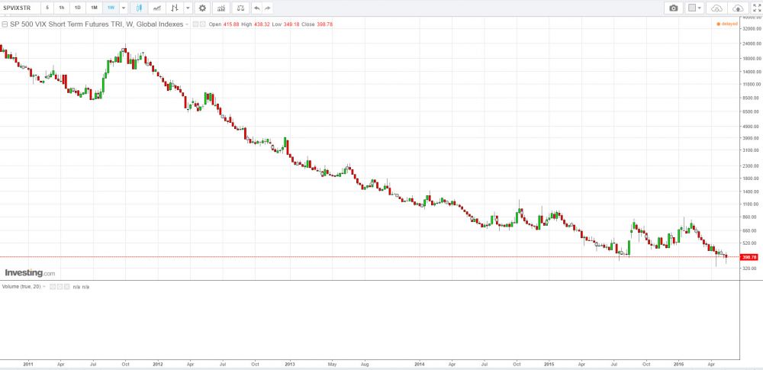Undo the last chart action
Viewport: 763px width, 370px height.
(x=256, y=8)
